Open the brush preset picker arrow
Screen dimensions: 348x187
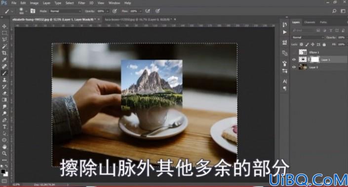coord(26,11)
